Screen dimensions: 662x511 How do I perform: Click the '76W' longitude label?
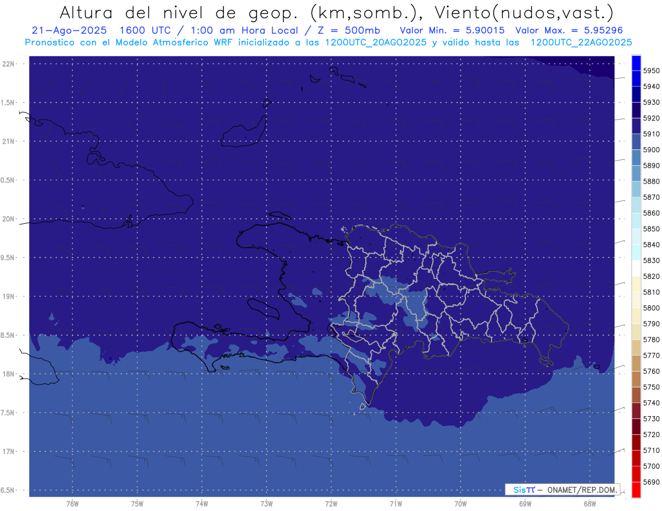coord(72,503)
